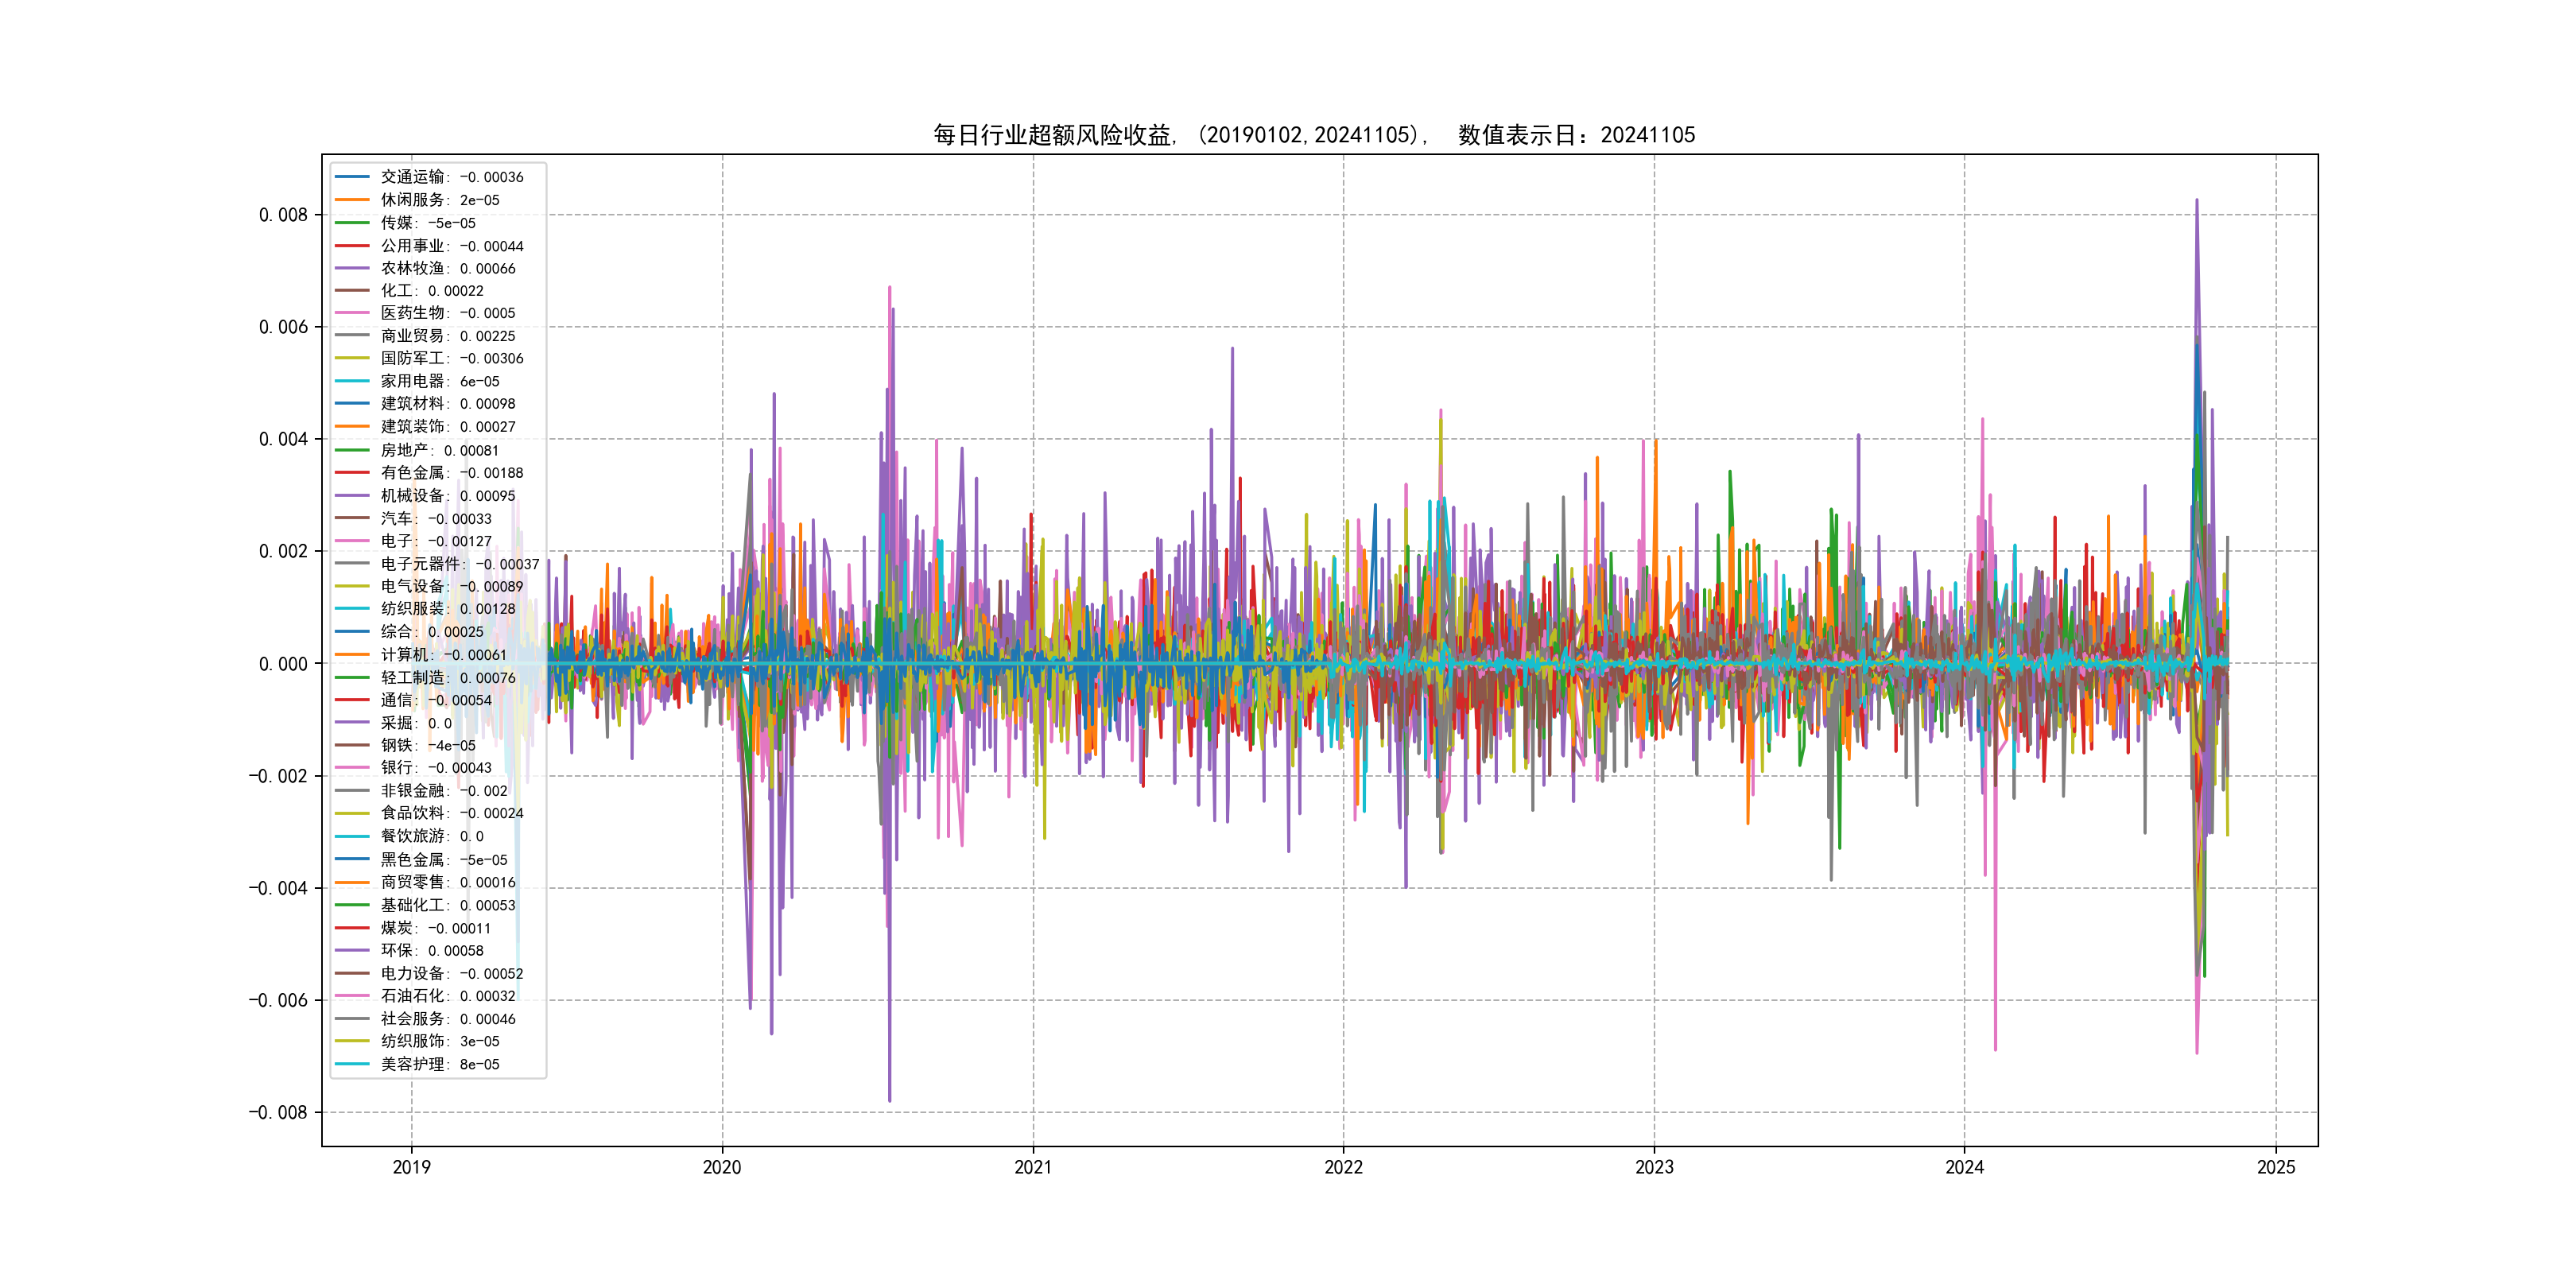Click the 纺织服装 cyan legend swatch

[x=352, y=609]
